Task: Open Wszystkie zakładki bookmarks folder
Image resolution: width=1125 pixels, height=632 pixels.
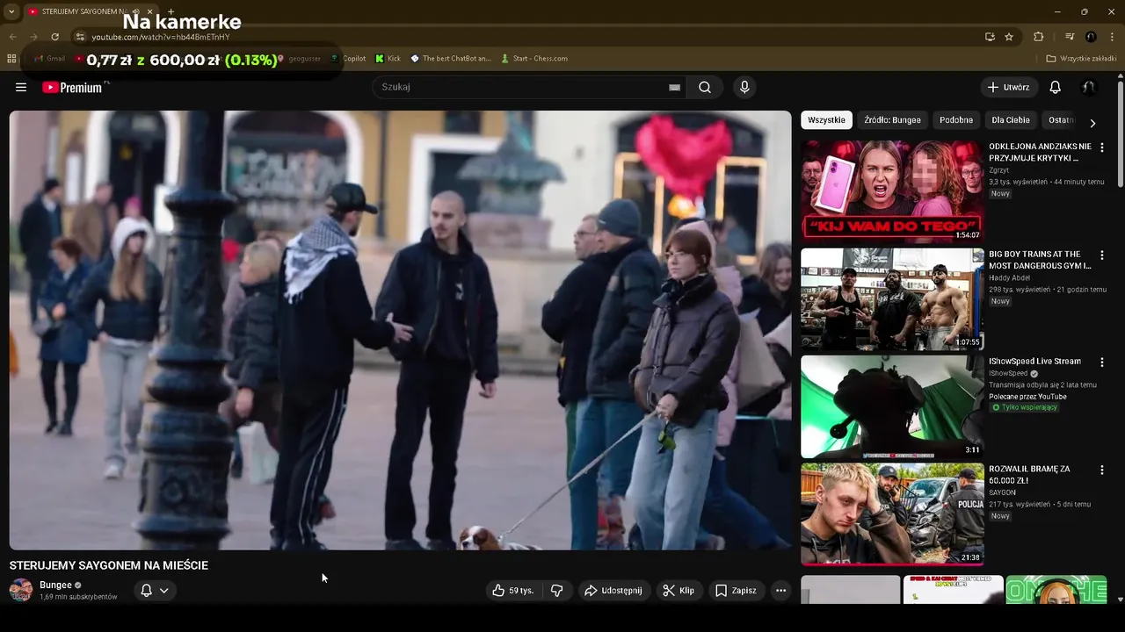Action: [x=1081, y=59]
